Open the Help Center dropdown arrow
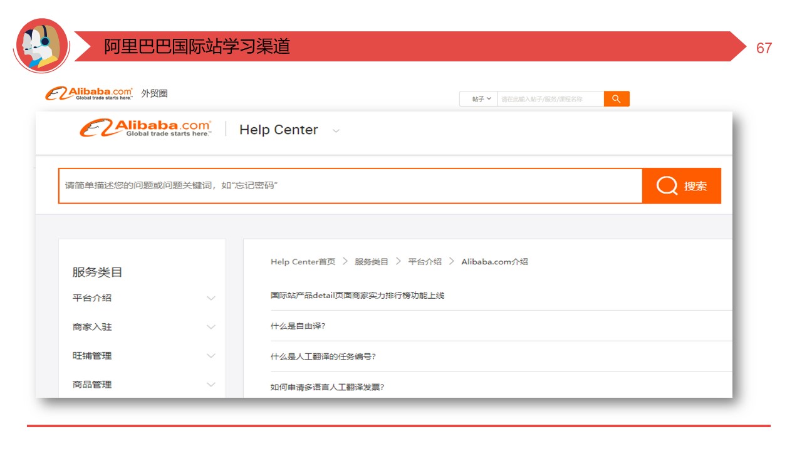Image resolution: width=802 pixels, height=451 pixels. [336, 131]
